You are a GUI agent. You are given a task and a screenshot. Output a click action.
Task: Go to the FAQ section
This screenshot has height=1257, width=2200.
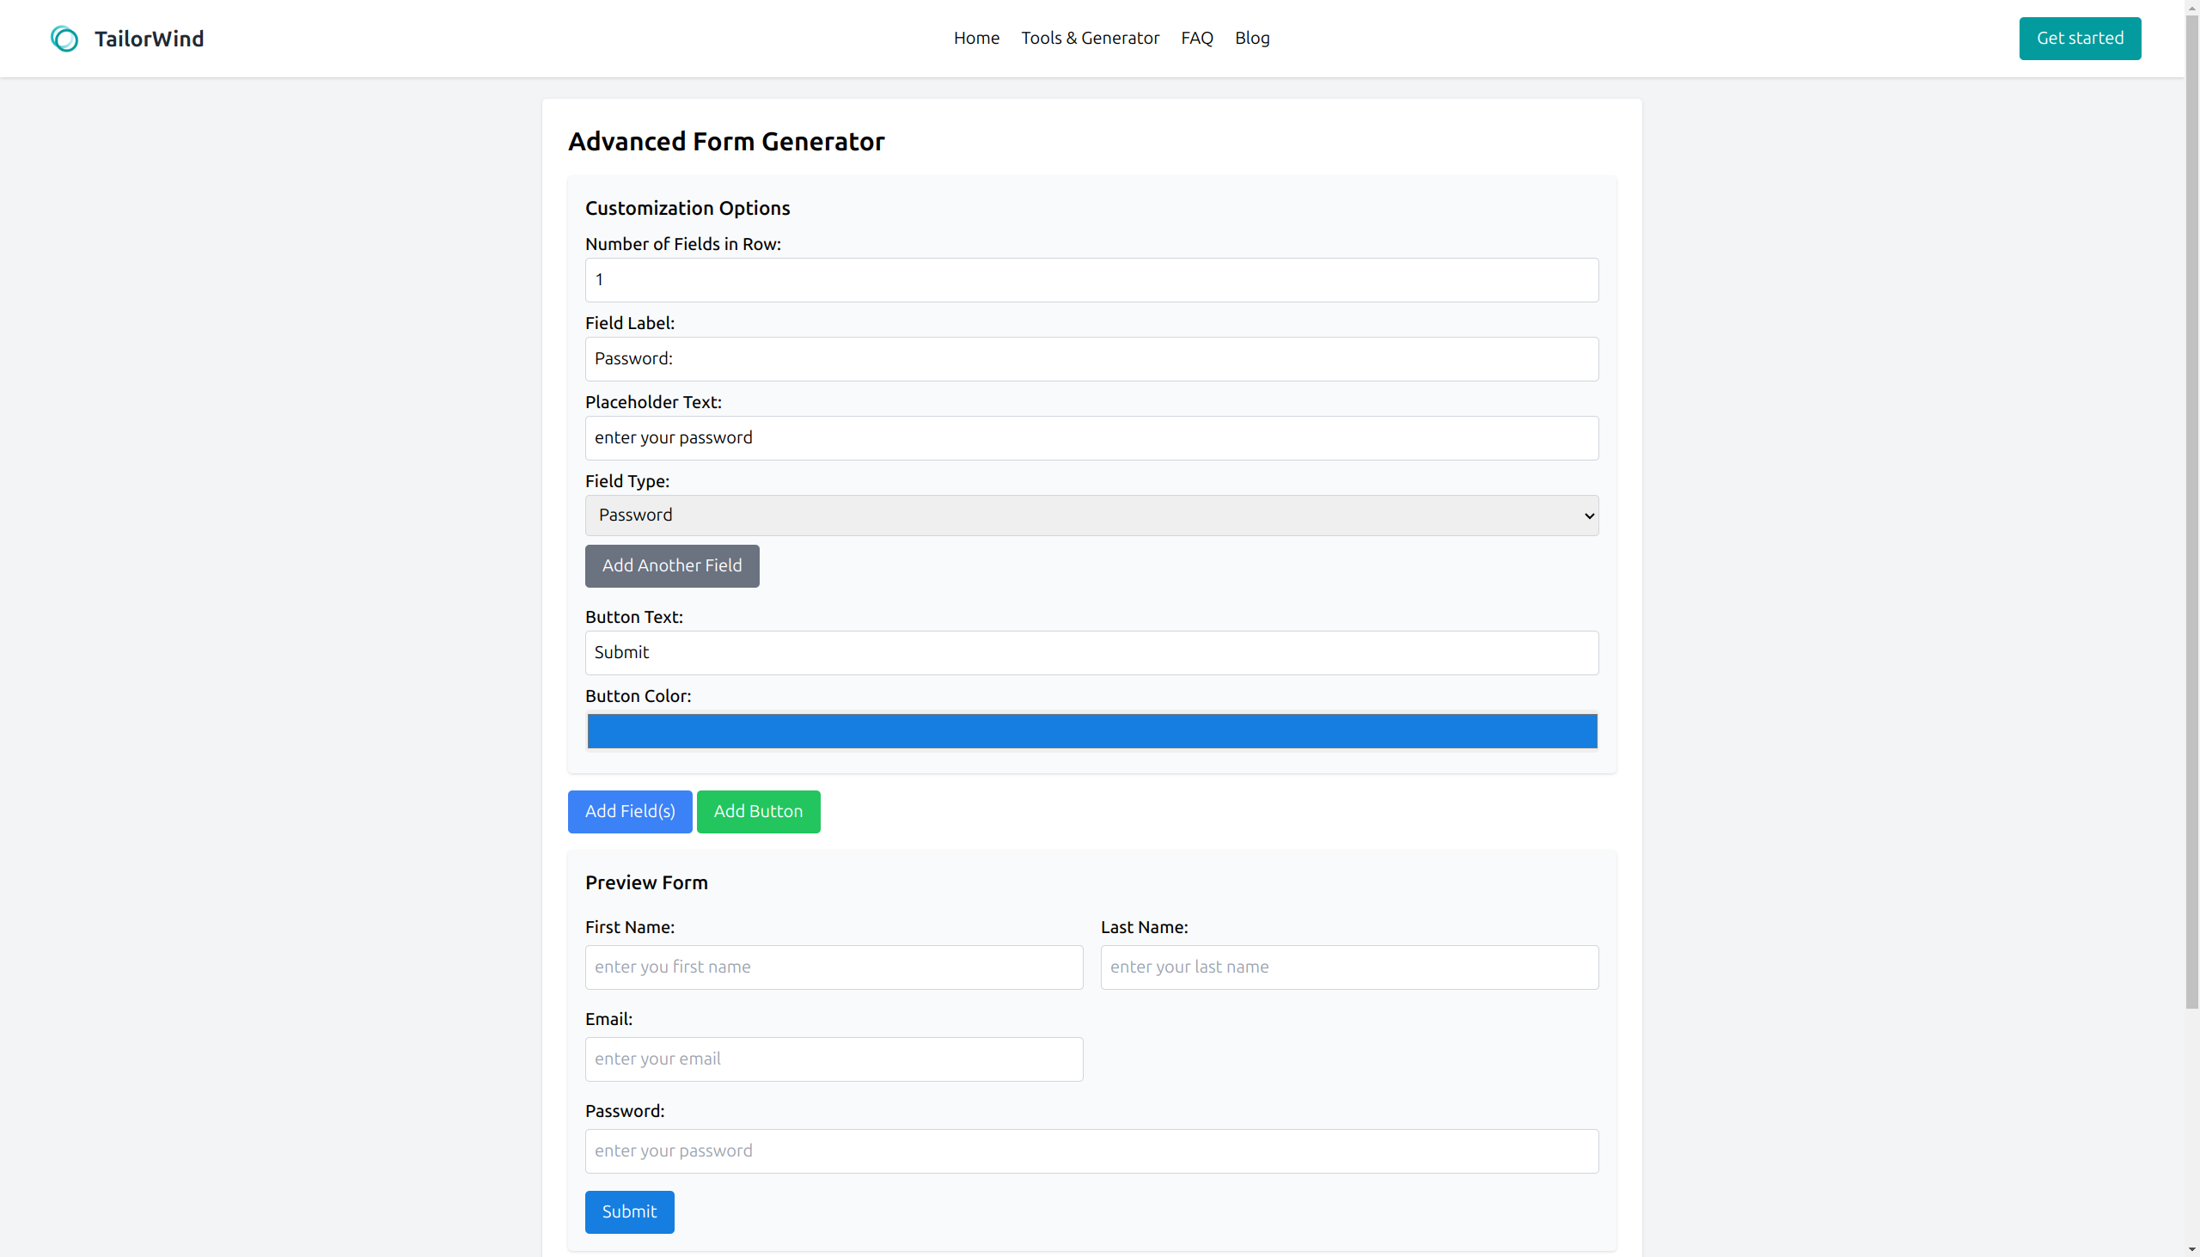(x=1197, y=38)
